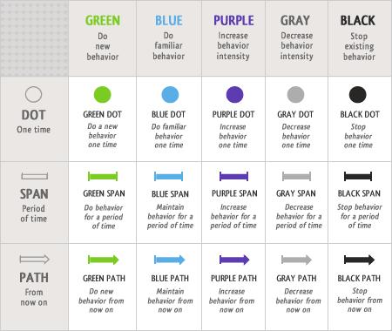Viewport: 392px width, 331px height.
Task: Select the gray dot circle
Action: click(x=295, y=94)
